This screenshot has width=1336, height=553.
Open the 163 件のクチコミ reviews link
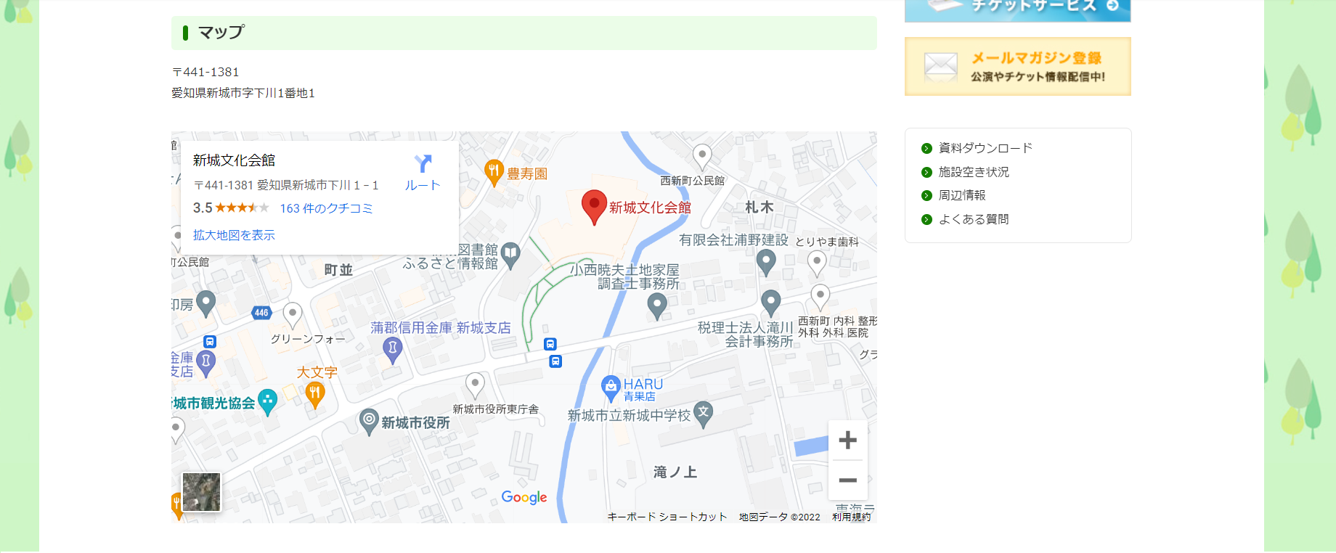coord(326,208)
